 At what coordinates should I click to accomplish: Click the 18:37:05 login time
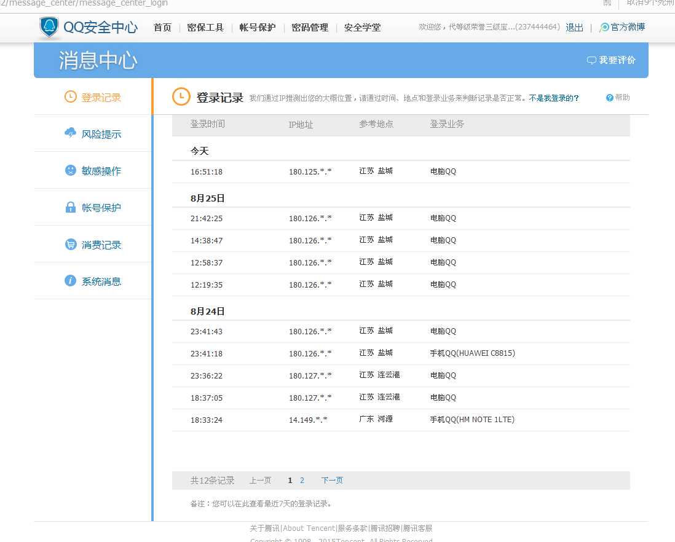(207, 398)
